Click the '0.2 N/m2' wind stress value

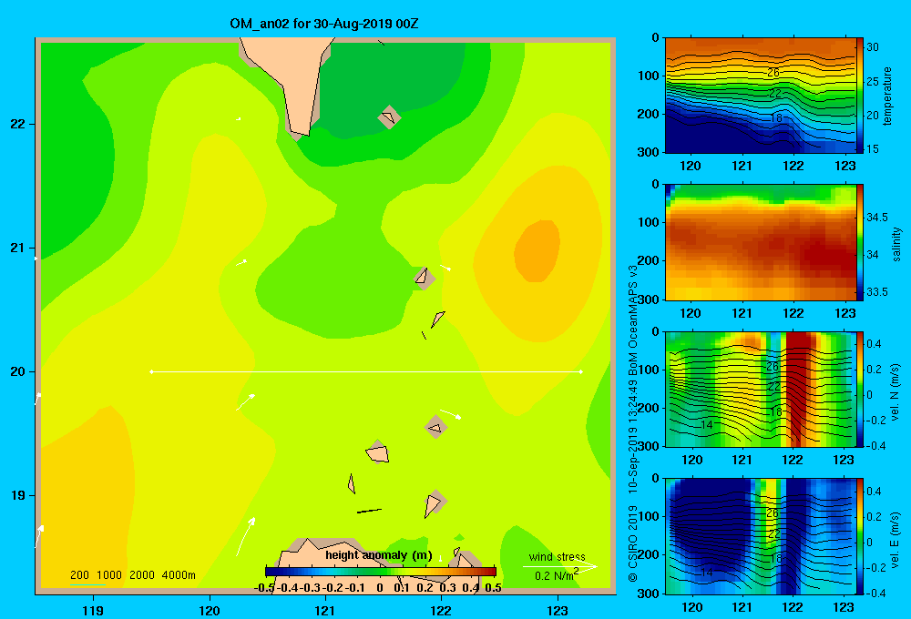(x=557, y=575)
